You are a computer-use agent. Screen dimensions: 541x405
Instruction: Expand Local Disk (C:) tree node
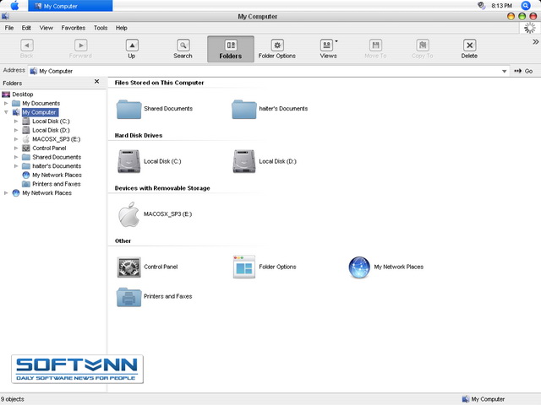(x=16, y=121)
